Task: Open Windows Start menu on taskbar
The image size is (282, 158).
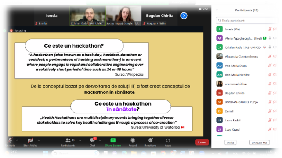Action: tap(46, 153)
